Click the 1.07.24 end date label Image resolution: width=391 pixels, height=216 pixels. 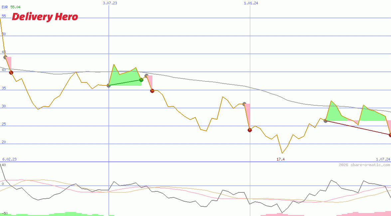(x=383, y=159)
